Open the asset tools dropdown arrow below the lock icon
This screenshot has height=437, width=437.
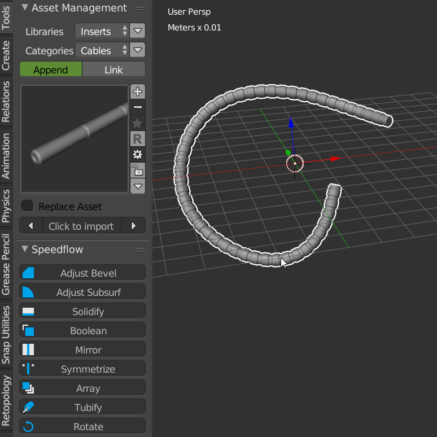pos(138,186)
